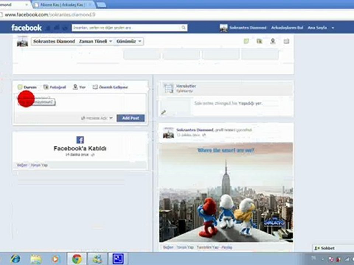Click the profile picture beside the Sokrantes Diamond button
The height and width of the screenshot is (265, 354).
tap(22, 41)
